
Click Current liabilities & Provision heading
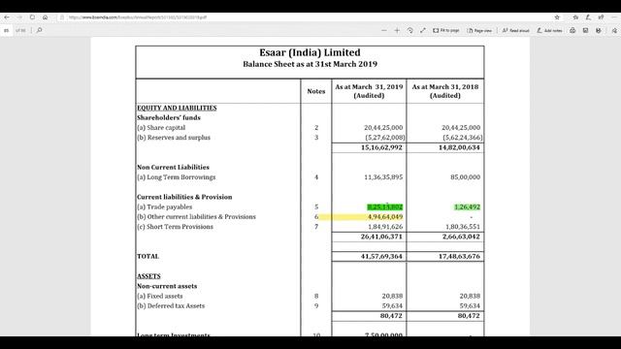(184, 197)
